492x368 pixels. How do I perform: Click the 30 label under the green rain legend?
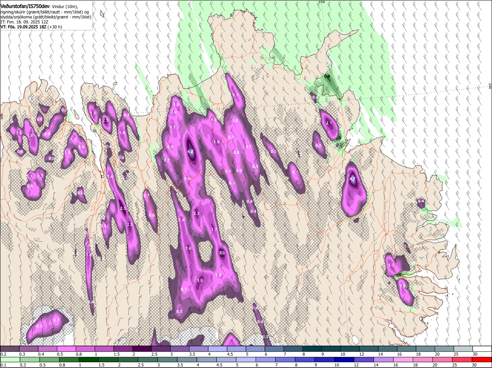pyautogui.click(x=474, y=365)
